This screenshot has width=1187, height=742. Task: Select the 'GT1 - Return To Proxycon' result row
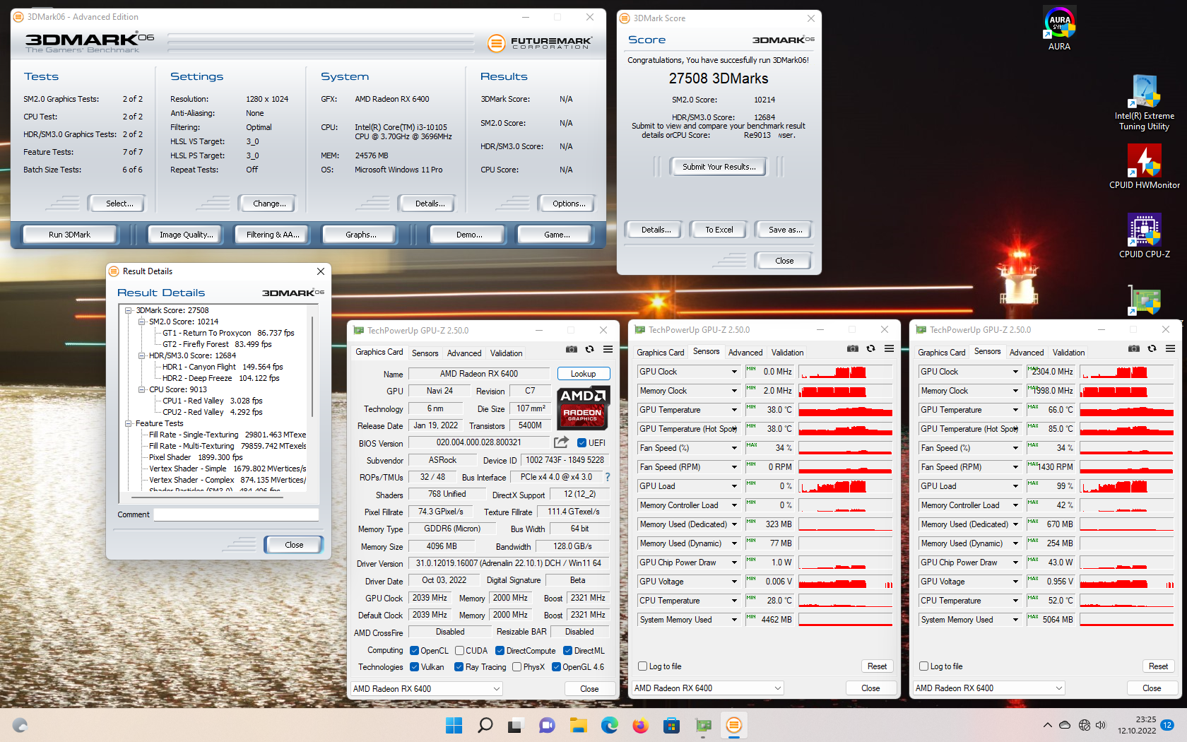pos(228,333)
